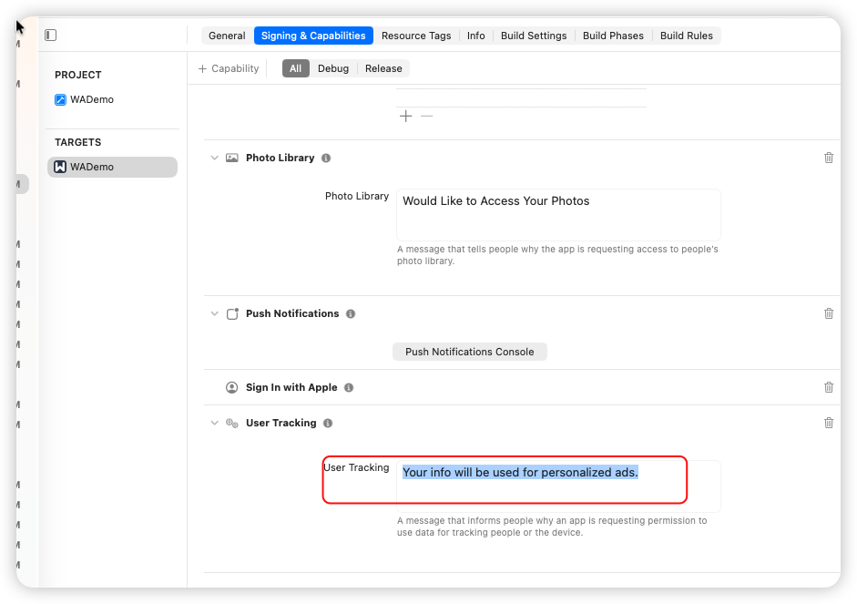Click the WADemo project icon
Image resolution: width=857 pixels, height=604 pixels.
[x=60, y=99]
